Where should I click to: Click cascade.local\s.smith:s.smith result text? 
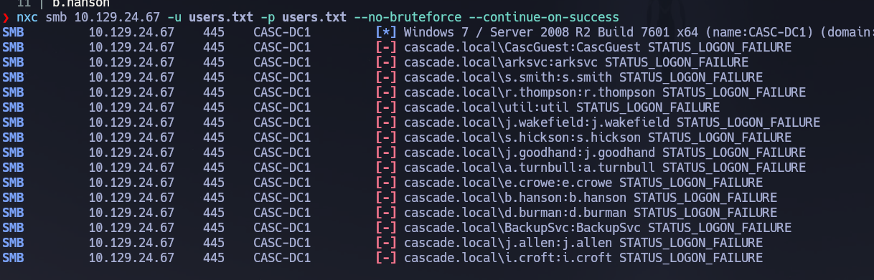pos(508,77)
